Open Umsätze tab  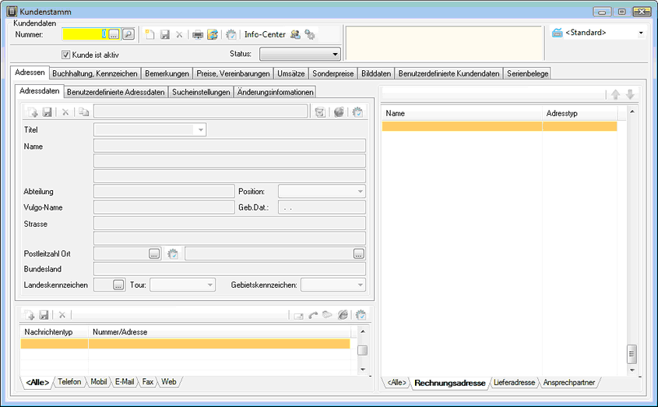(290, 73)
